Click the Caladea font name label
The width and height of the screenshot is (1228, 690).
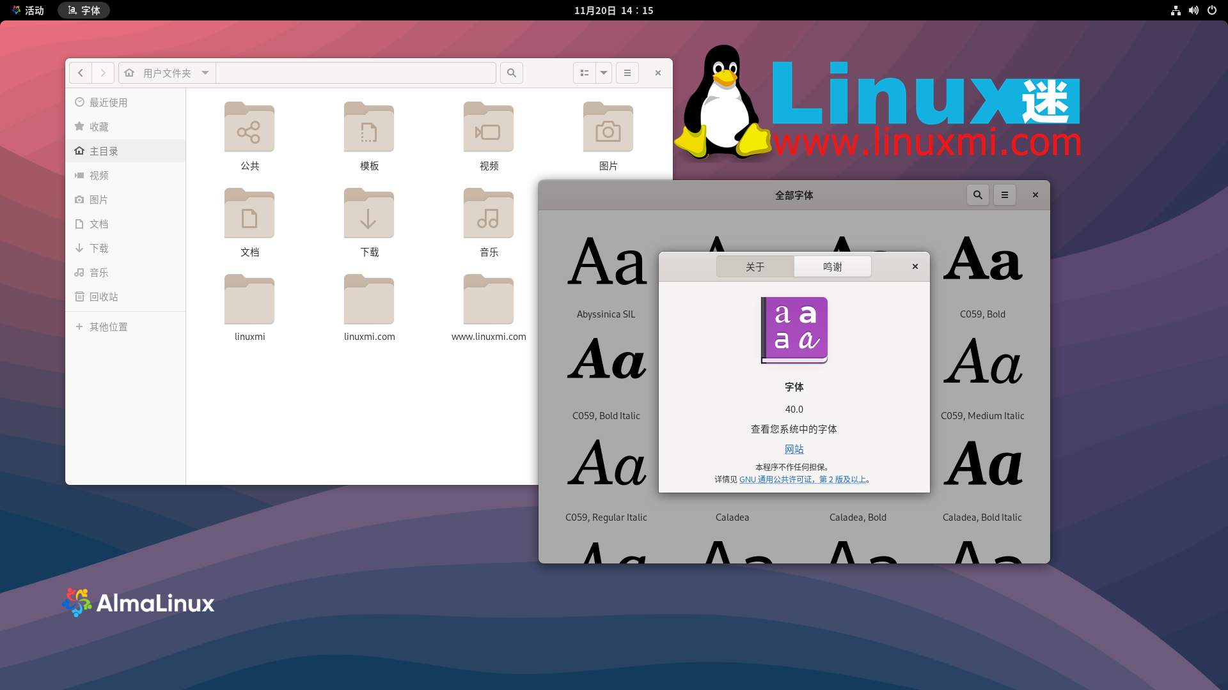tap(732, 517)
